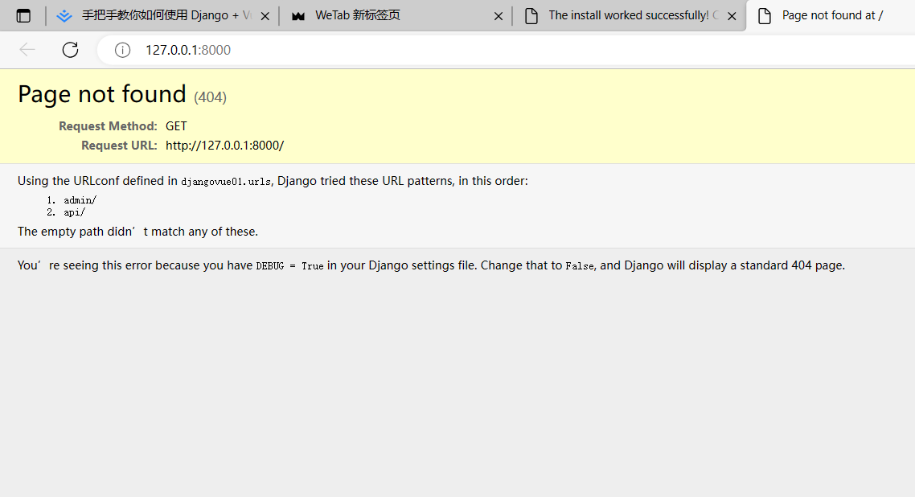Image resolution: width=915 pixels, height=497 pixels.
Task: Click the page icon on Page not found tab
Action: tap(765, 16)
